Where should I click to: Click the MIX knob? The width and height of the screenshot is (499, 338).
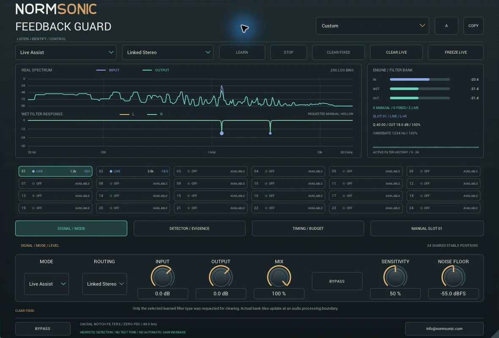(x=279, y=277)
